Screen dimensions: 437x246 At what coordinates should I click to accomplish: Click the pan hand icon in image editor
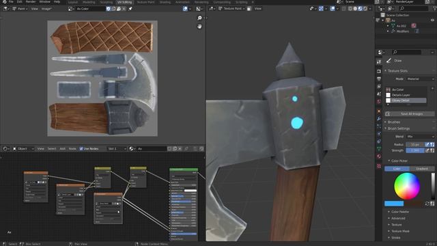pyautogui.click(x=199, y=27)
